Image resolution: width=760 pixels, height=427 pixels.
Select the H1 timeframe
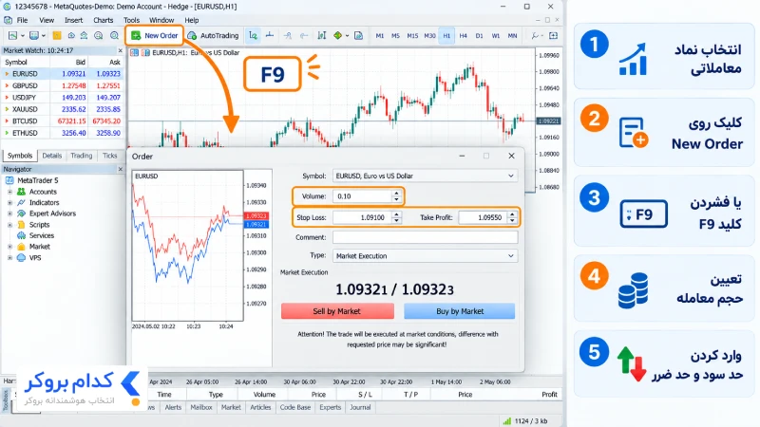tap(446, 36)
